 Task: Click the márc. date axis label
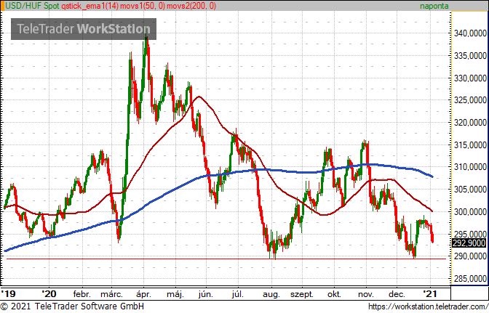[111, 294]
